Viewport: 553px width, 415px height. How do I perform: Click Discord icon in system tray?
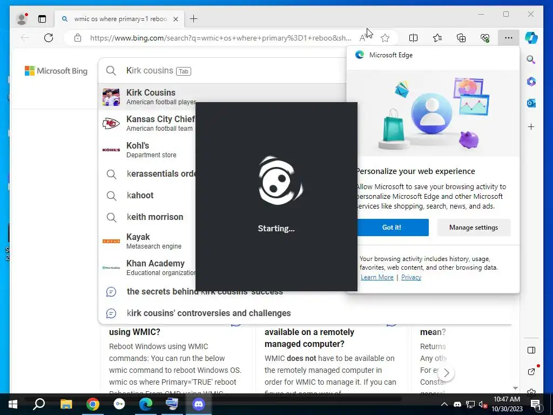pos(457,404)
